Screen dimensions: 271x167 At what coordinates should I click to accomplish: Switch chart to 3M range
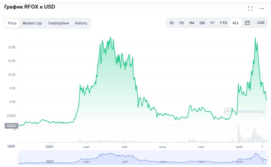pyautogui.click(x=202, y=23)
